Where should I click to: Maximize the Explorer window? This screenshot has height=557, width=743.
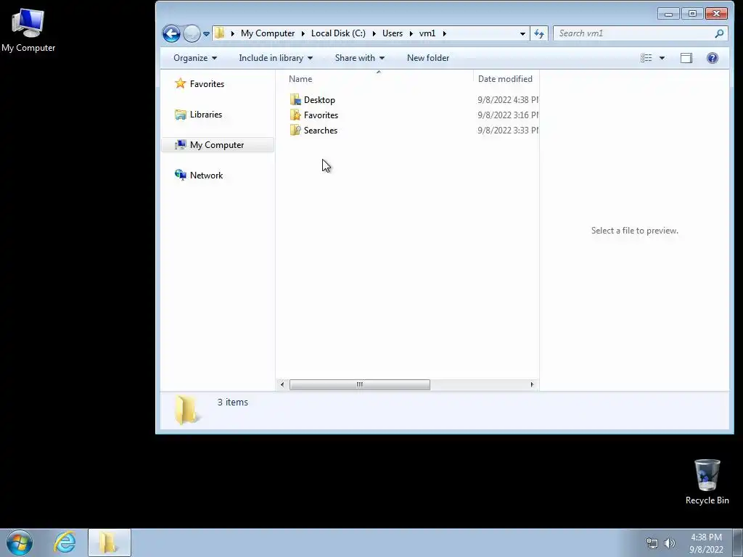click(692, 14)
